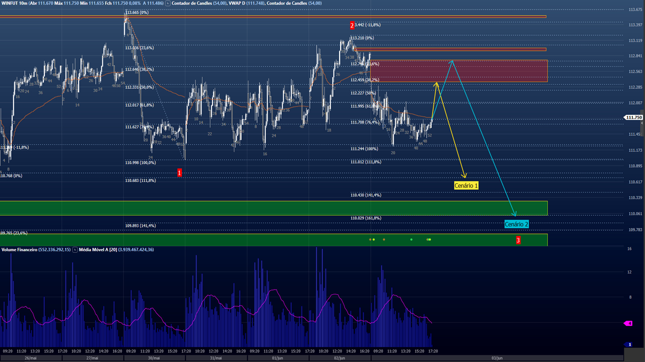Click the 113.665 (0%) Fibonacci label
Image resolution: width=645 pixels, height=362 pixels.
[x=137, y=12]
